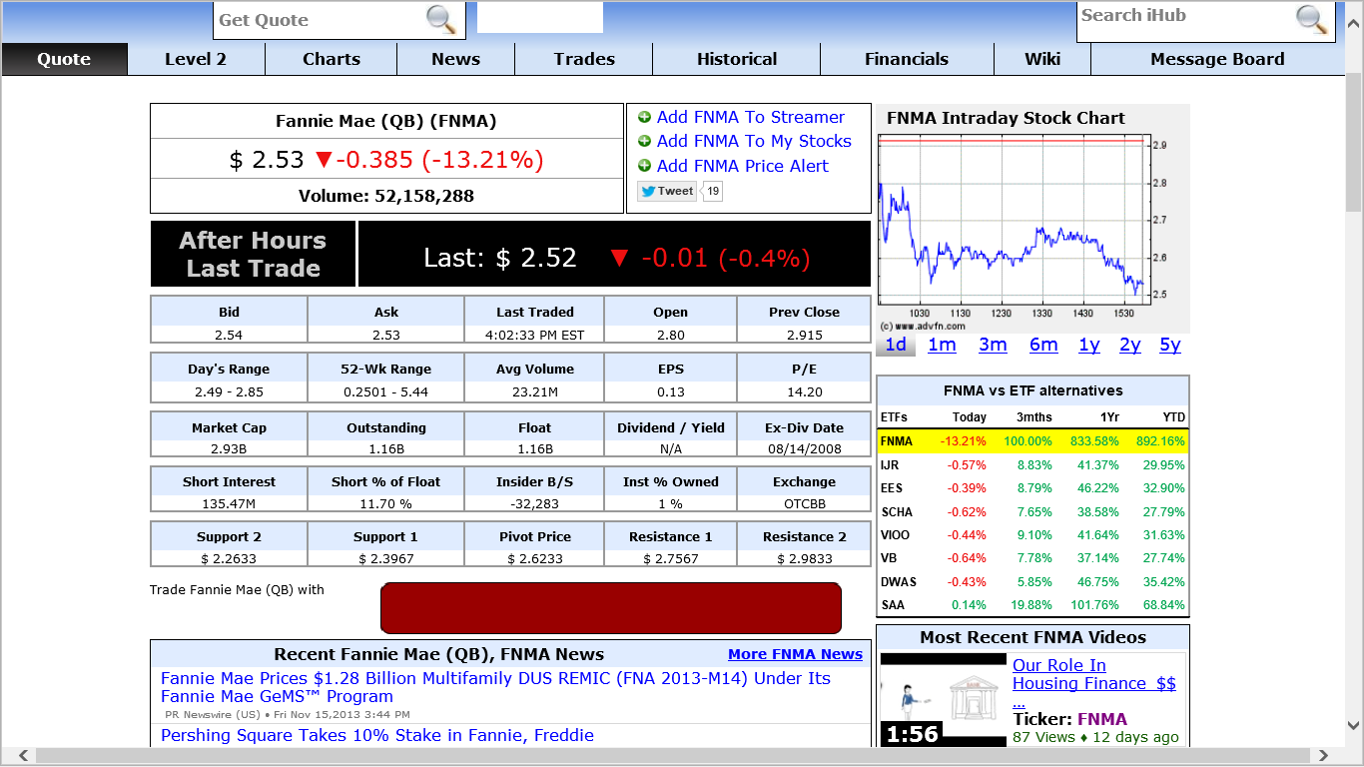1364x767 pixels.
Task: Click Add FNMA To My Stocks link
Action: click(x=754, y=142)
